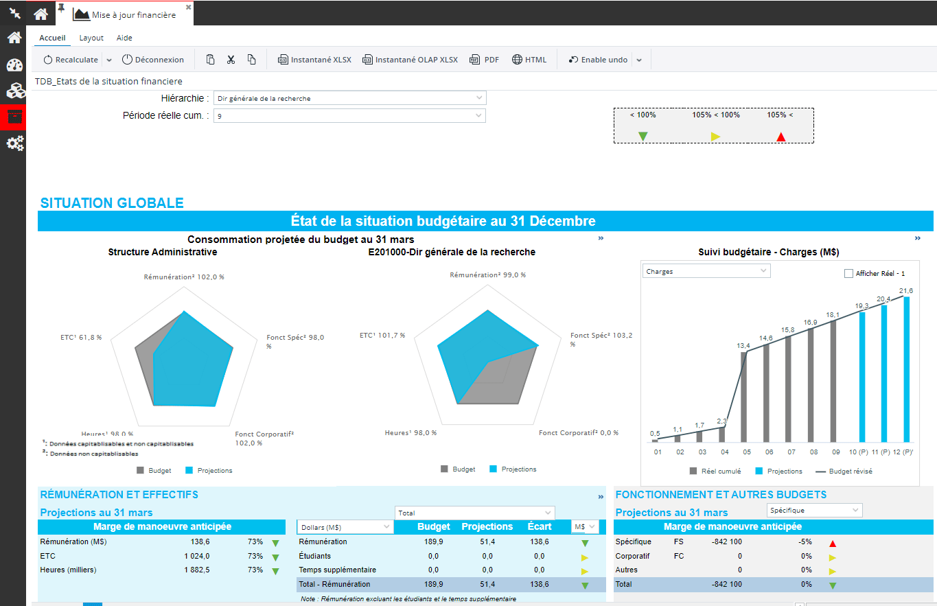Click Réel cumulé legend swatch in budget chart
Viewport: 937px width, 606px height.
click(x=693, y=471)
